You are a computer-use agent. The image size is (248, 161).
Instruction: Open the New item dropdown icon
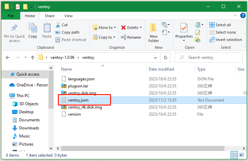(x=166, y=25)
